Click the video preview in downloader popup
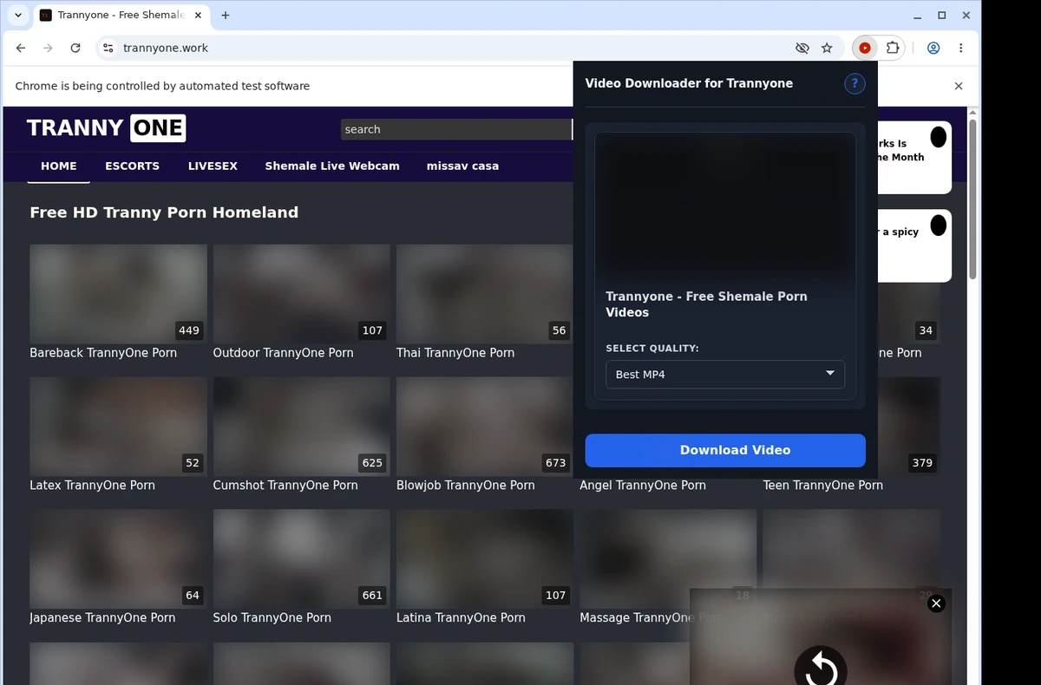The height and width of the screenshot is (685, 1041). click(x=725, y=208)
